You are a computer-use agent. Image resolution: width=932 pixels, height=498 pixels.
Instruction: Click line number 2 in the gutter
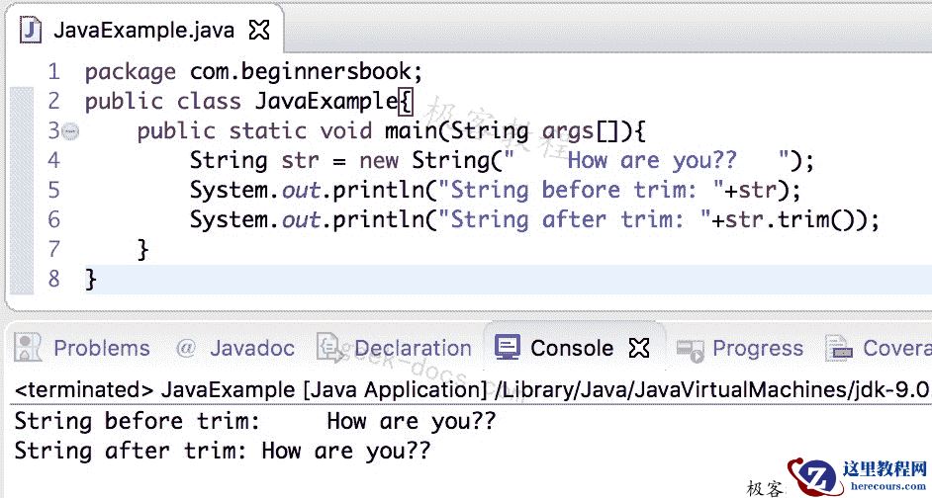pyautogui.click(x=54, y=102)
